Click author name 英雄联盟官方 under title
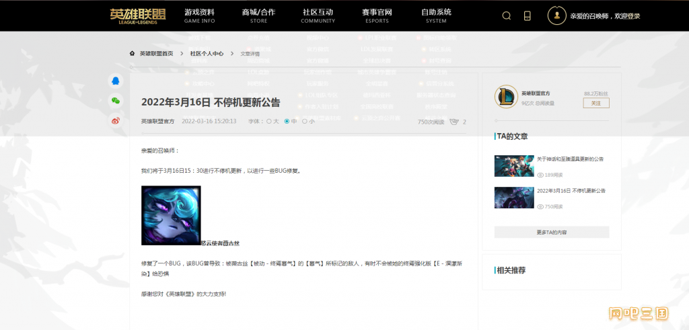 click(x=157, y=122)
